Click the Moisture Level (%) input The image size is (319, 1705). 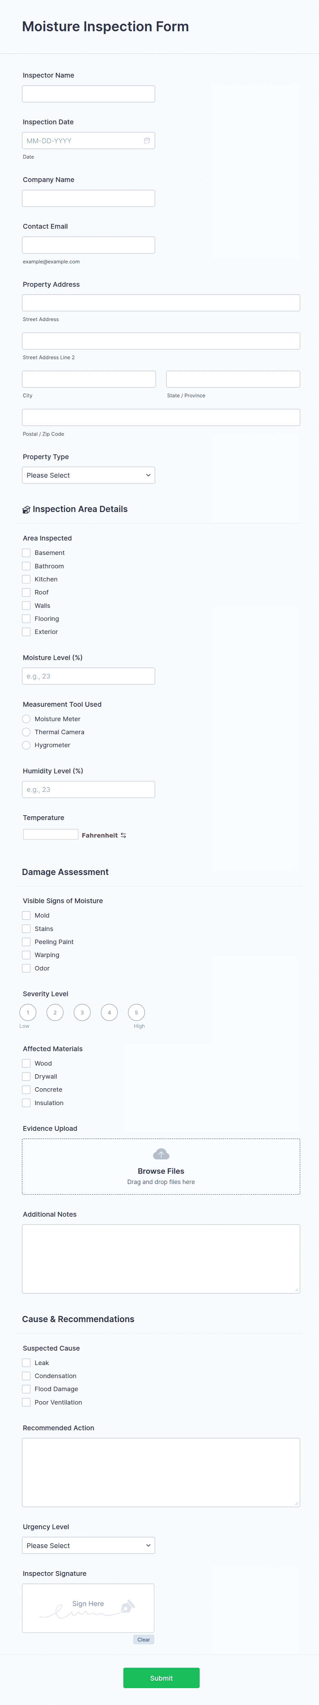88,677
